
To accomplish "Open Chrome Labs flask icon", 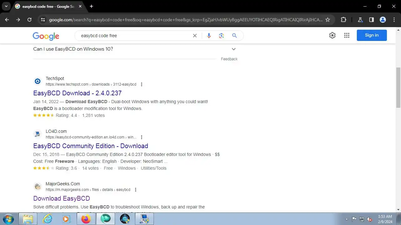I will point(360,20).
